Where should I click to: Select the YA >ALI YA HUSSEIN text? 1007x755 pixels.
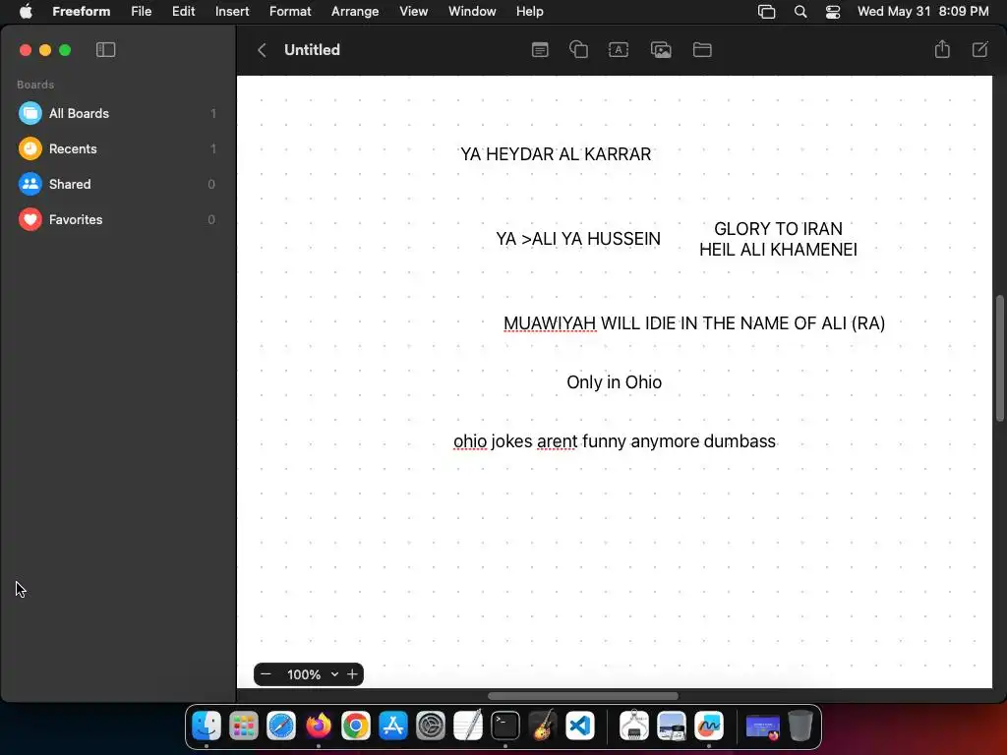tap(578, 239)
